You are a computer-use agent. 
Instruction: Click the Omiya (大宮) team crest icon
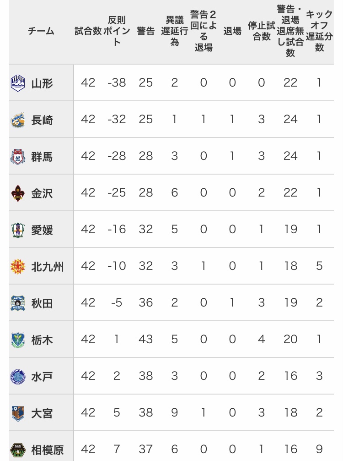18,413
